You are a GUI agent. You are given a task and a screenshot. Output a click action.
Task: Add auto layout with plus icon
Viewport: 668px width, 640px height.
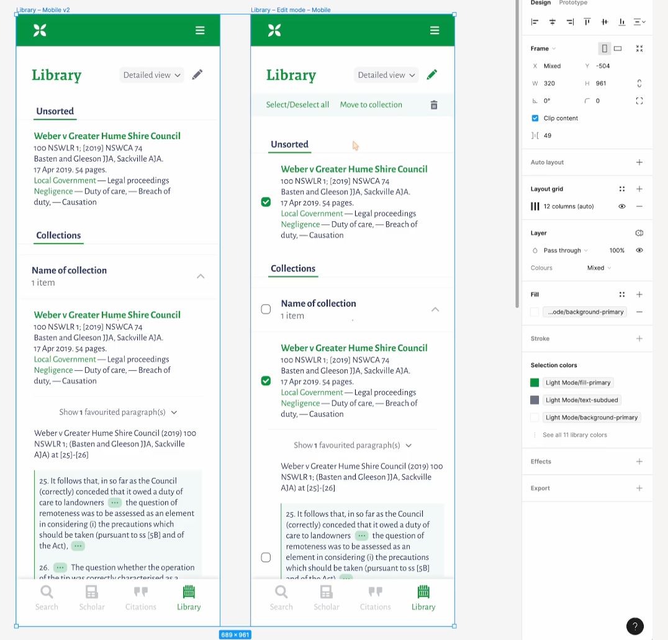pyautogui.click(x=639, y=162)
